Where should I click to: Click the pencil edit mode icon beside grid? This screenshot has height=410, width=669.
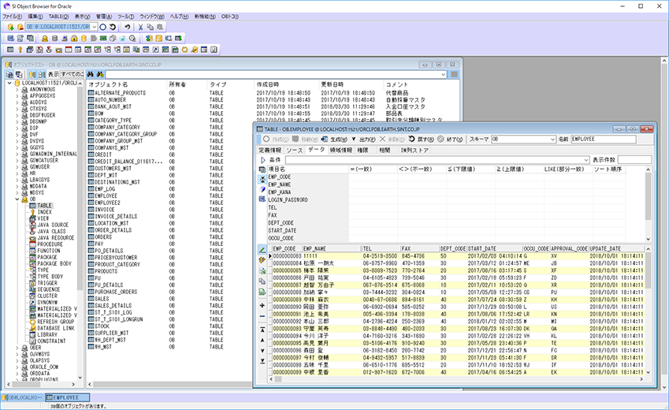(262, 250)
